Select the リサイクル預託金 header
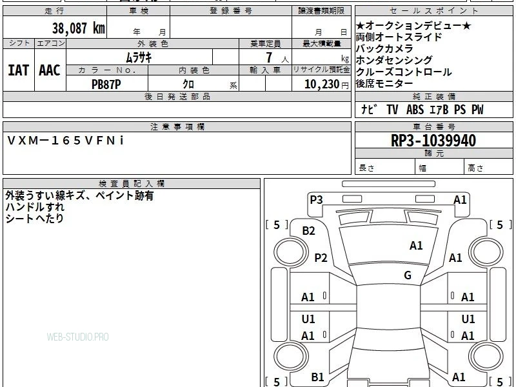The height and width of the screenshot is (387, 516). point(321,70)
